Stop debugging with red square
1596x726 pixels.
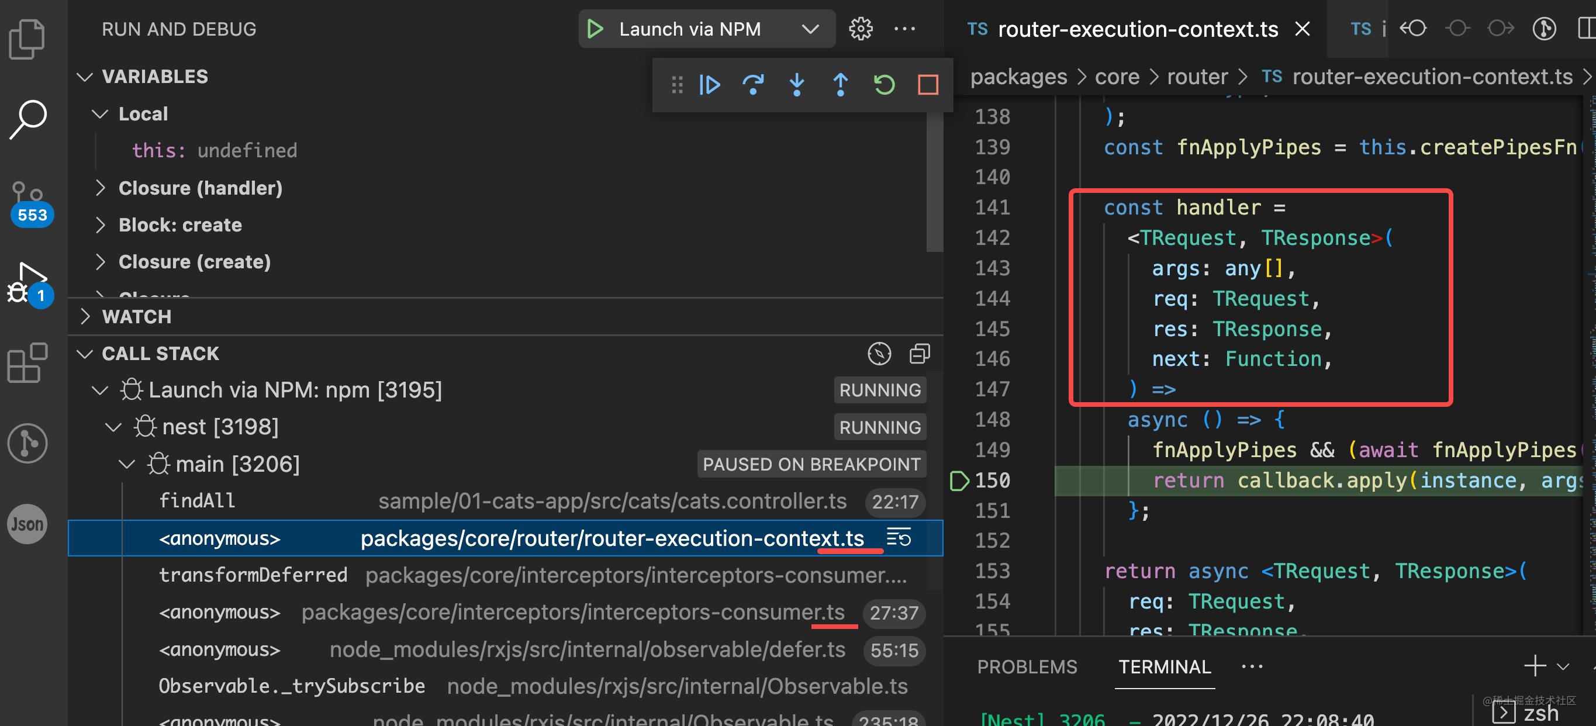tap(927, 85)
